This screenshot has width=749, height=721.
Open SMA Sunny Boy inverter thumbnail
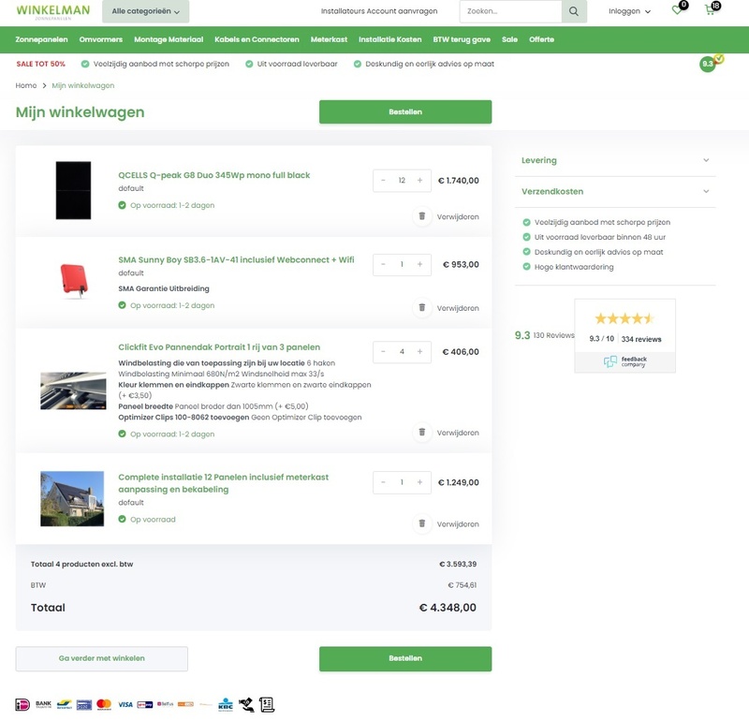[74, 280]
